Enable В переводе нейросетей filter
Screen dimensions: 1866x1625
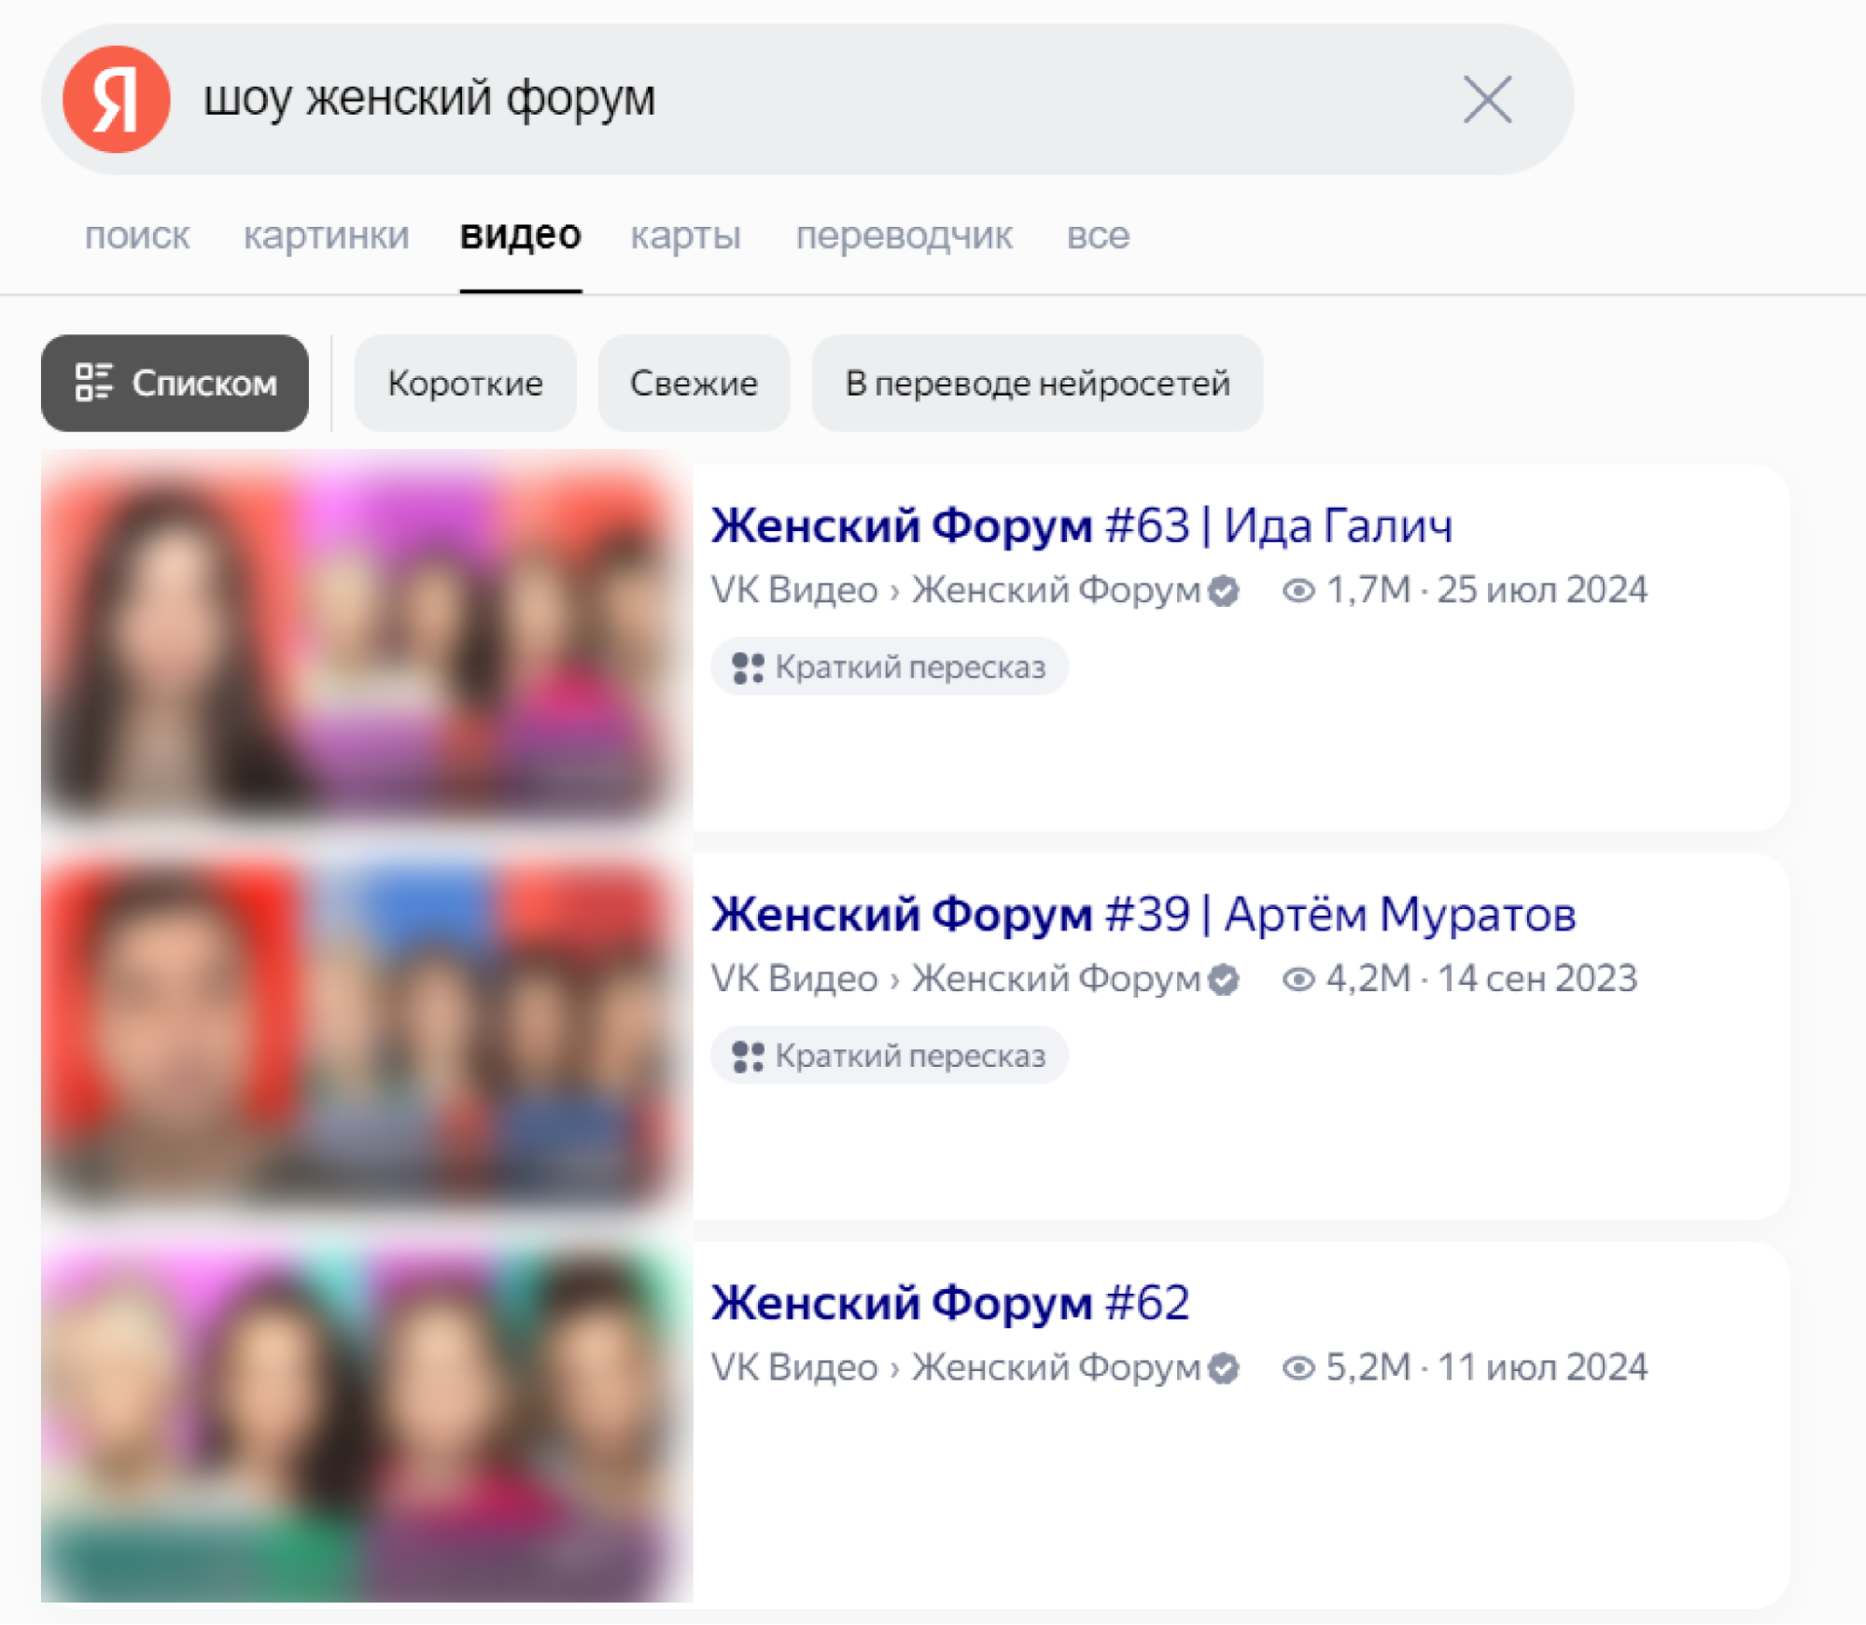tap(1037, 384)
